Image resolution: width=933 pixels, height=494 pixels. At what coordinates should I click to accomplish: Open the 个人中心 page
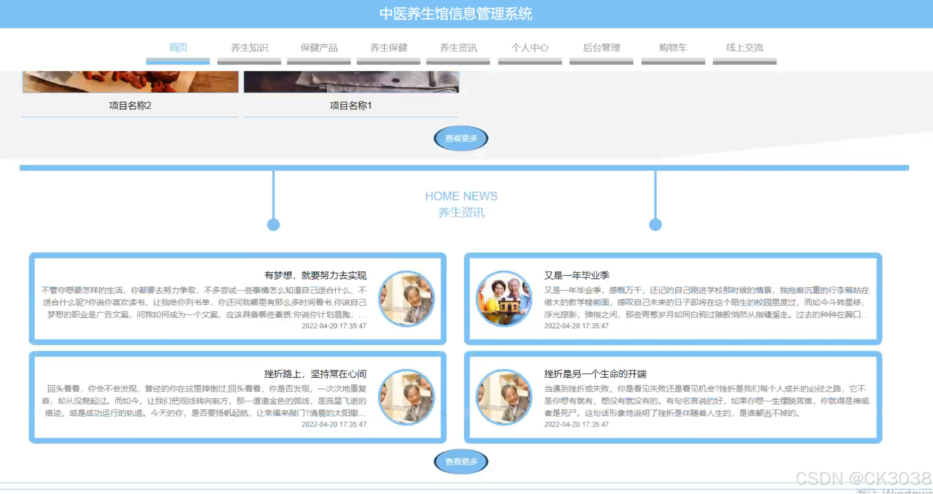529,48
